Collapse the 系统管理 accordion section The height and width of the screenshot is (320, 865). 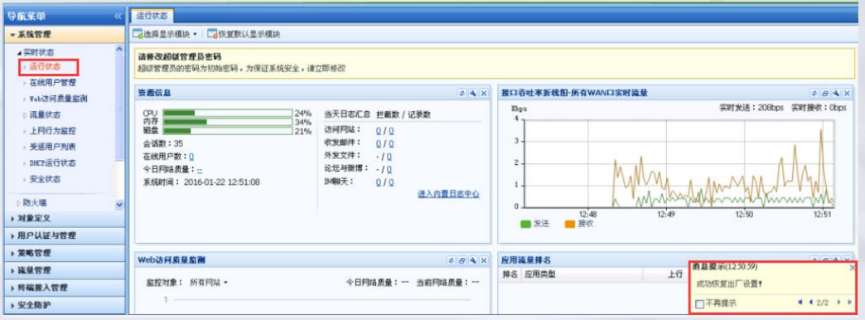point(65,34)
